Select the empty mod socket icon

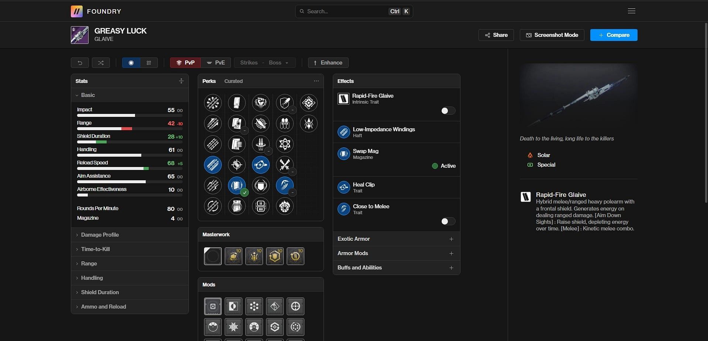tap(213, 306)
